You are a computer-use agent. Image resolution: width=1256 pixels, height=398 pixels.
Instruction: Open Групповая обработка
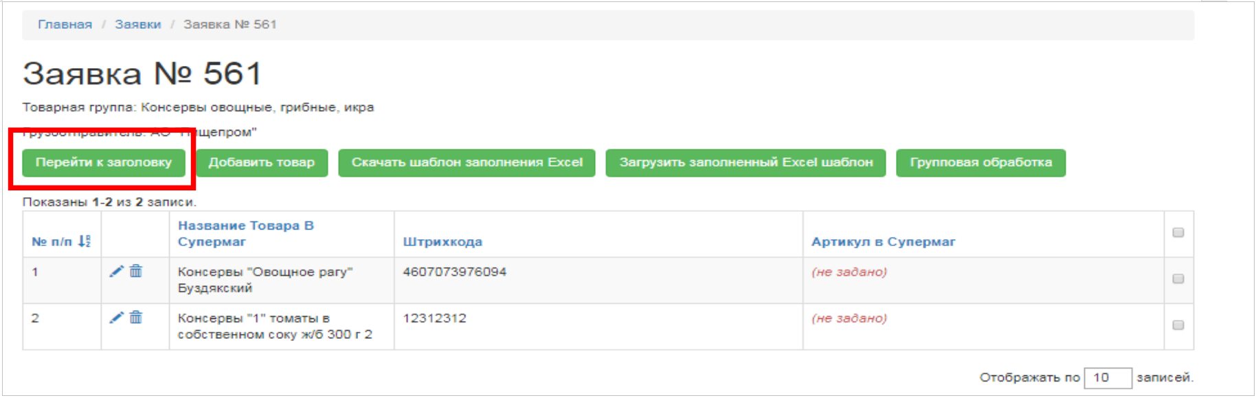pyautogui.click(x=980, y=163)
